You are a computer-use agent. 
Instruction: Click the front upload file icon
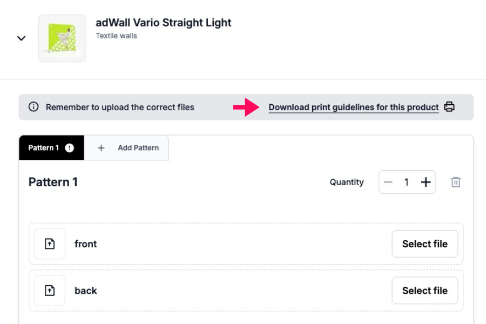pyautogui.click(x=50, y=244)
